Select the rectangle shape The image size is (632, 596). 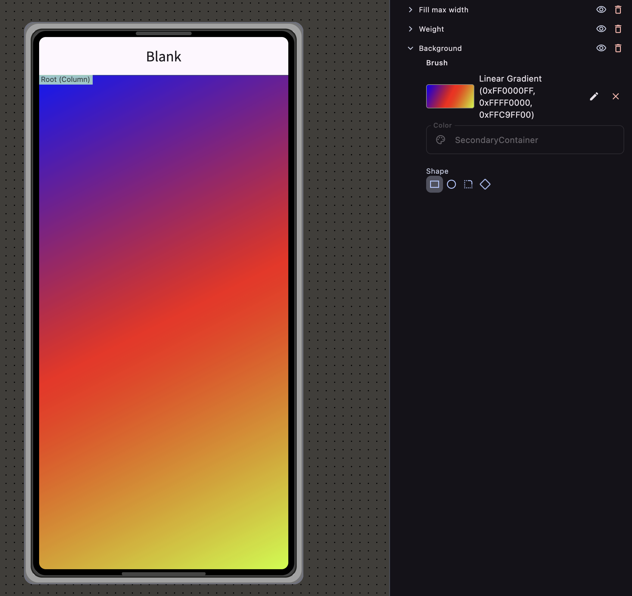[434, 184]
